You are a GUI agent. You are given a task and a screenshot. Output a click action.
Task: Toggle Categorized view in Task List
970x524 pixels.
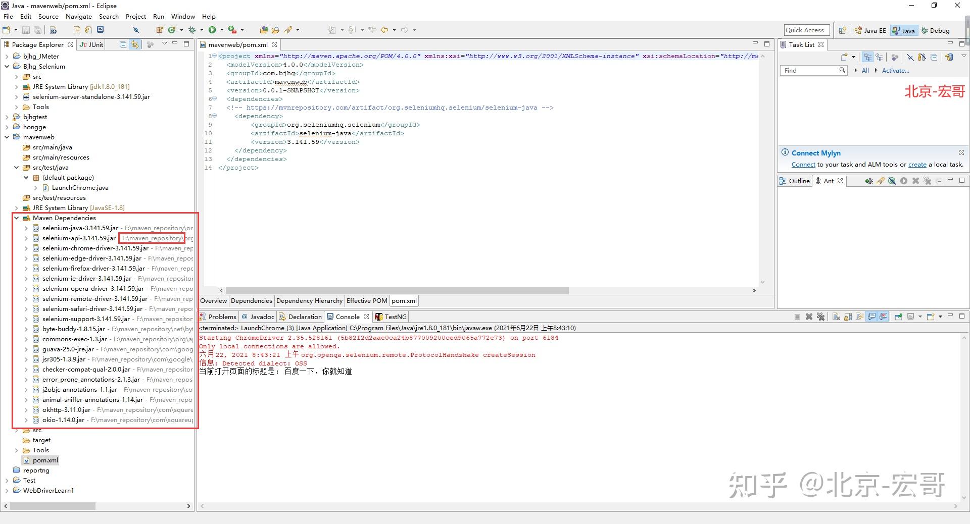click(868, 57)
